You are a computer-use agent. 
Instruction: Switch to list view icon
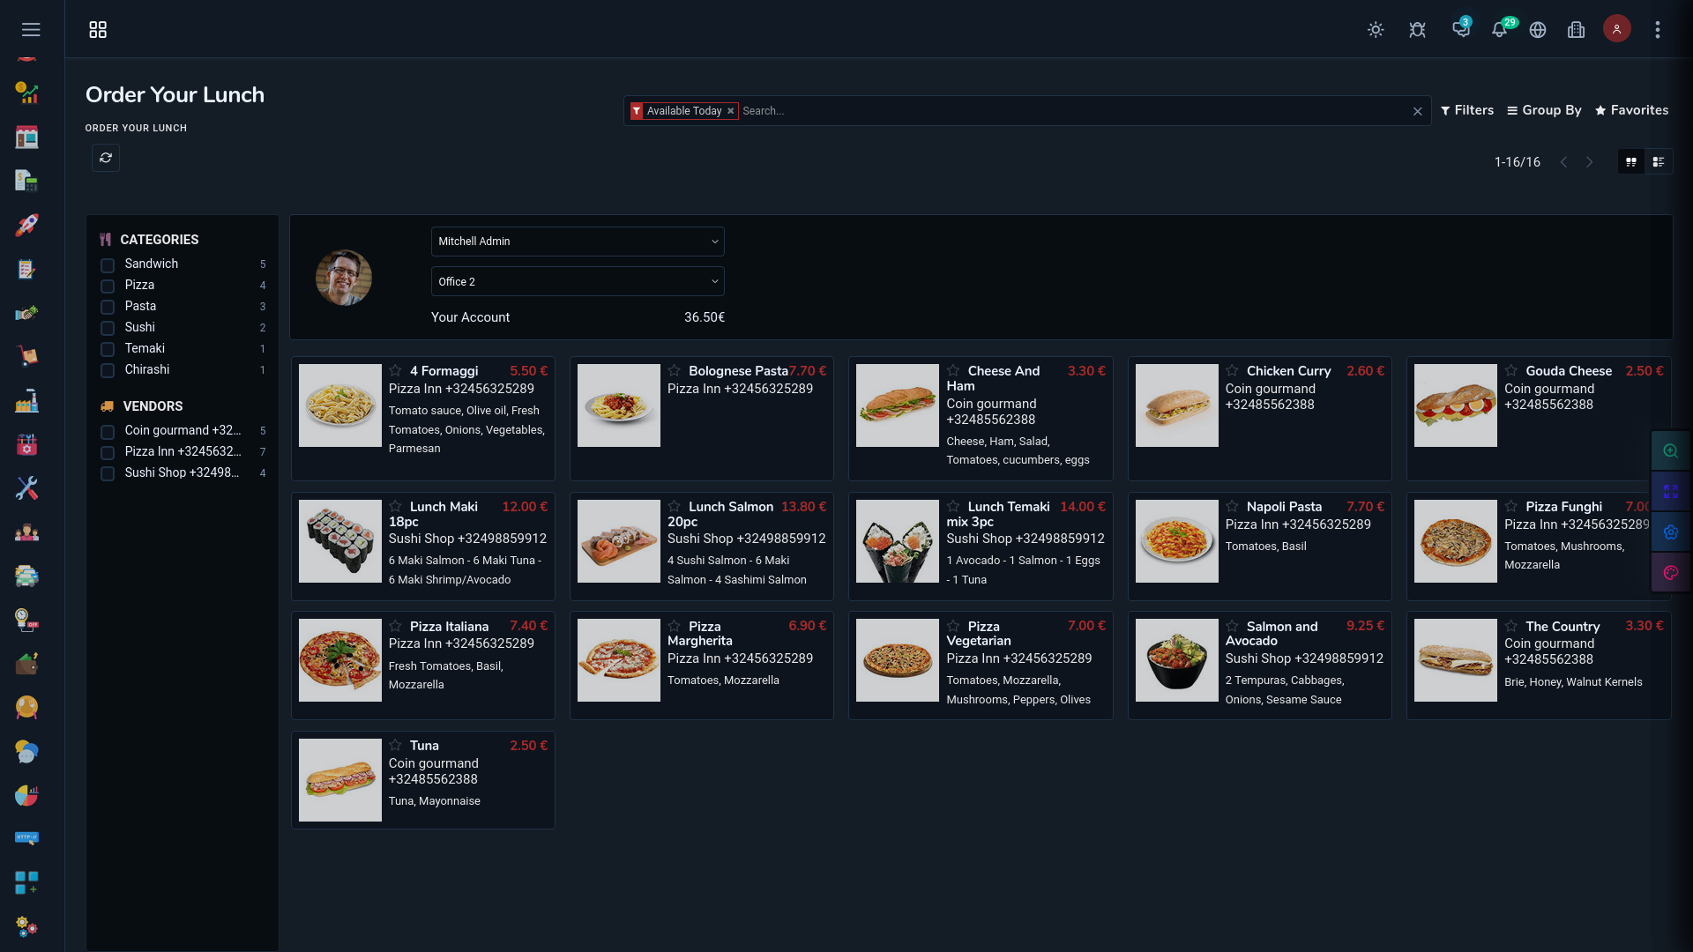1659,162
